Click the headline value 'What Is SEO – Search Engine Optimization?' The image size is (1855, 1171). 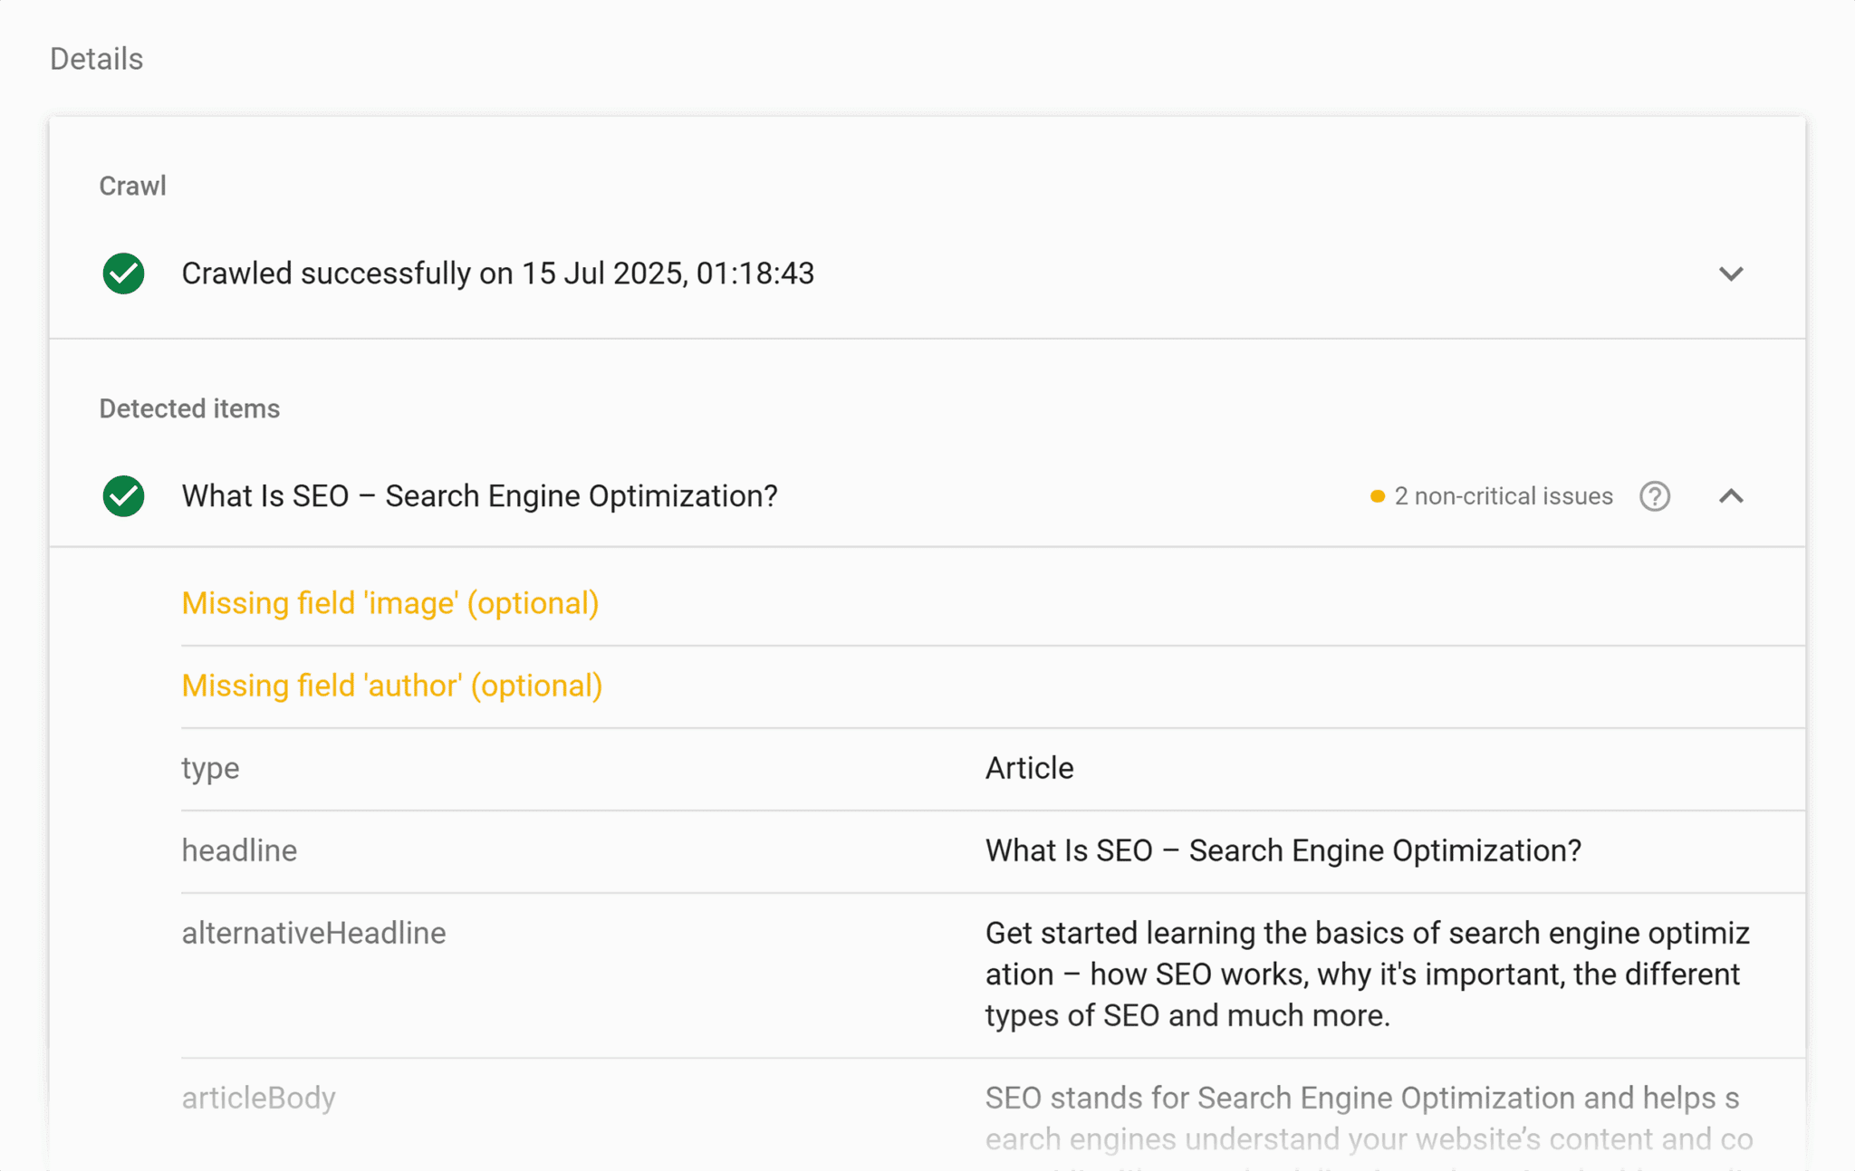[x=1283, y=850]
